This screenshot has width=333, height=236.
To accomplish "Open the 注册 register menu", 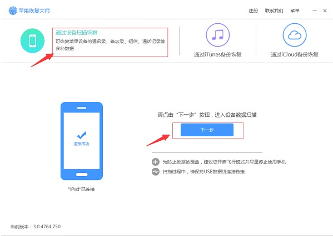I will point(253,11).
